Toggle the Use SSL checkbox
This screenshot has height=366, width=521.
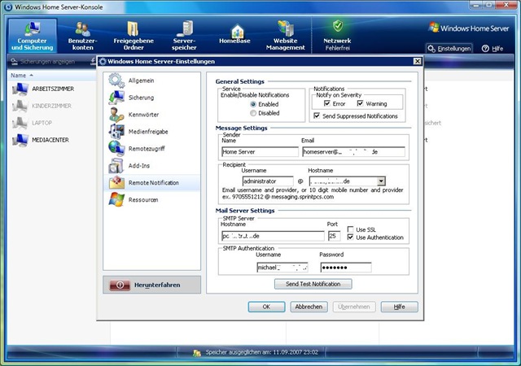pyautogui.click(x=350, y=229)
